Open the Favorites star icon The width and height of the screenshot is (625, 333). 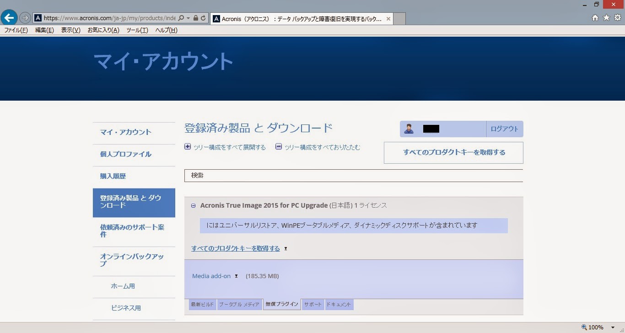pyautogui.click(x=606, y=18)
